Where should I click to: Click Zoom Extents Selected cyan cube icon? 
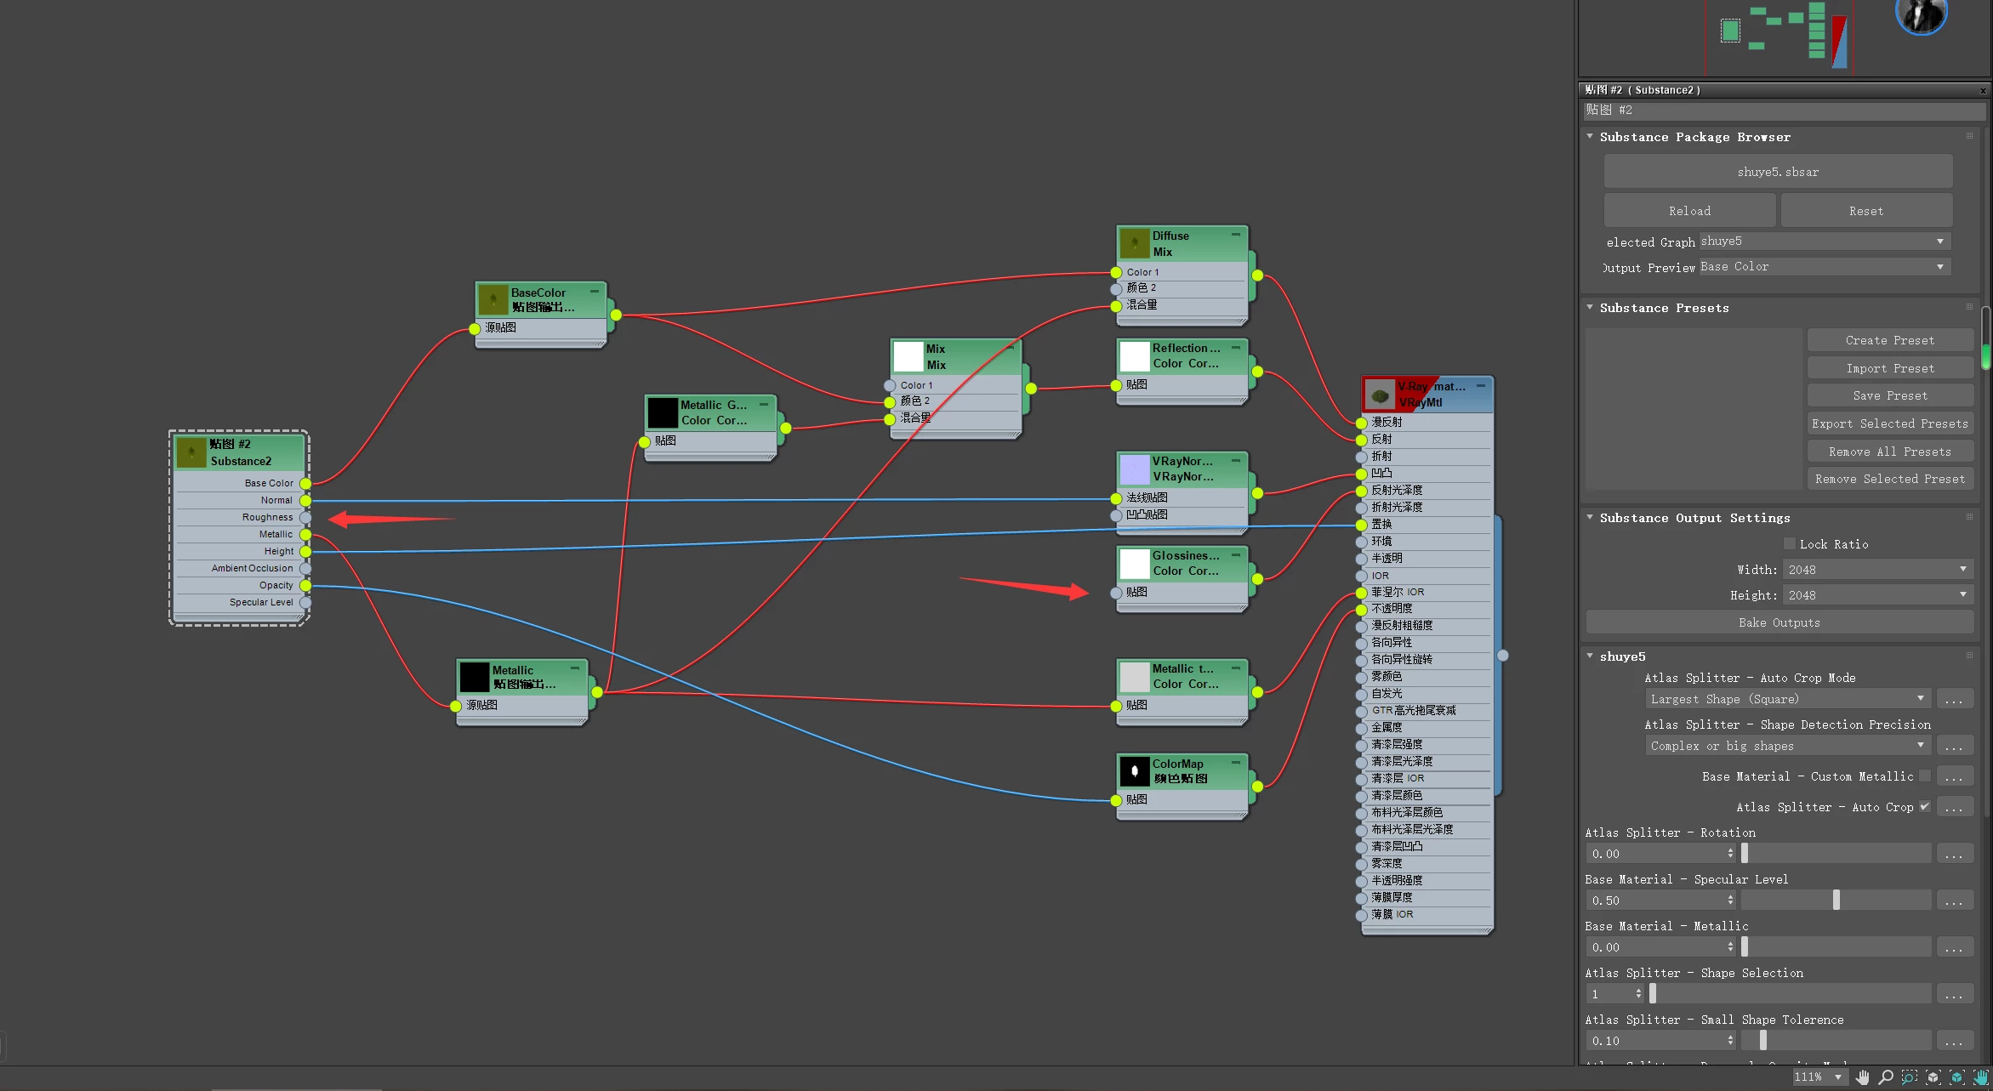1957,1077
